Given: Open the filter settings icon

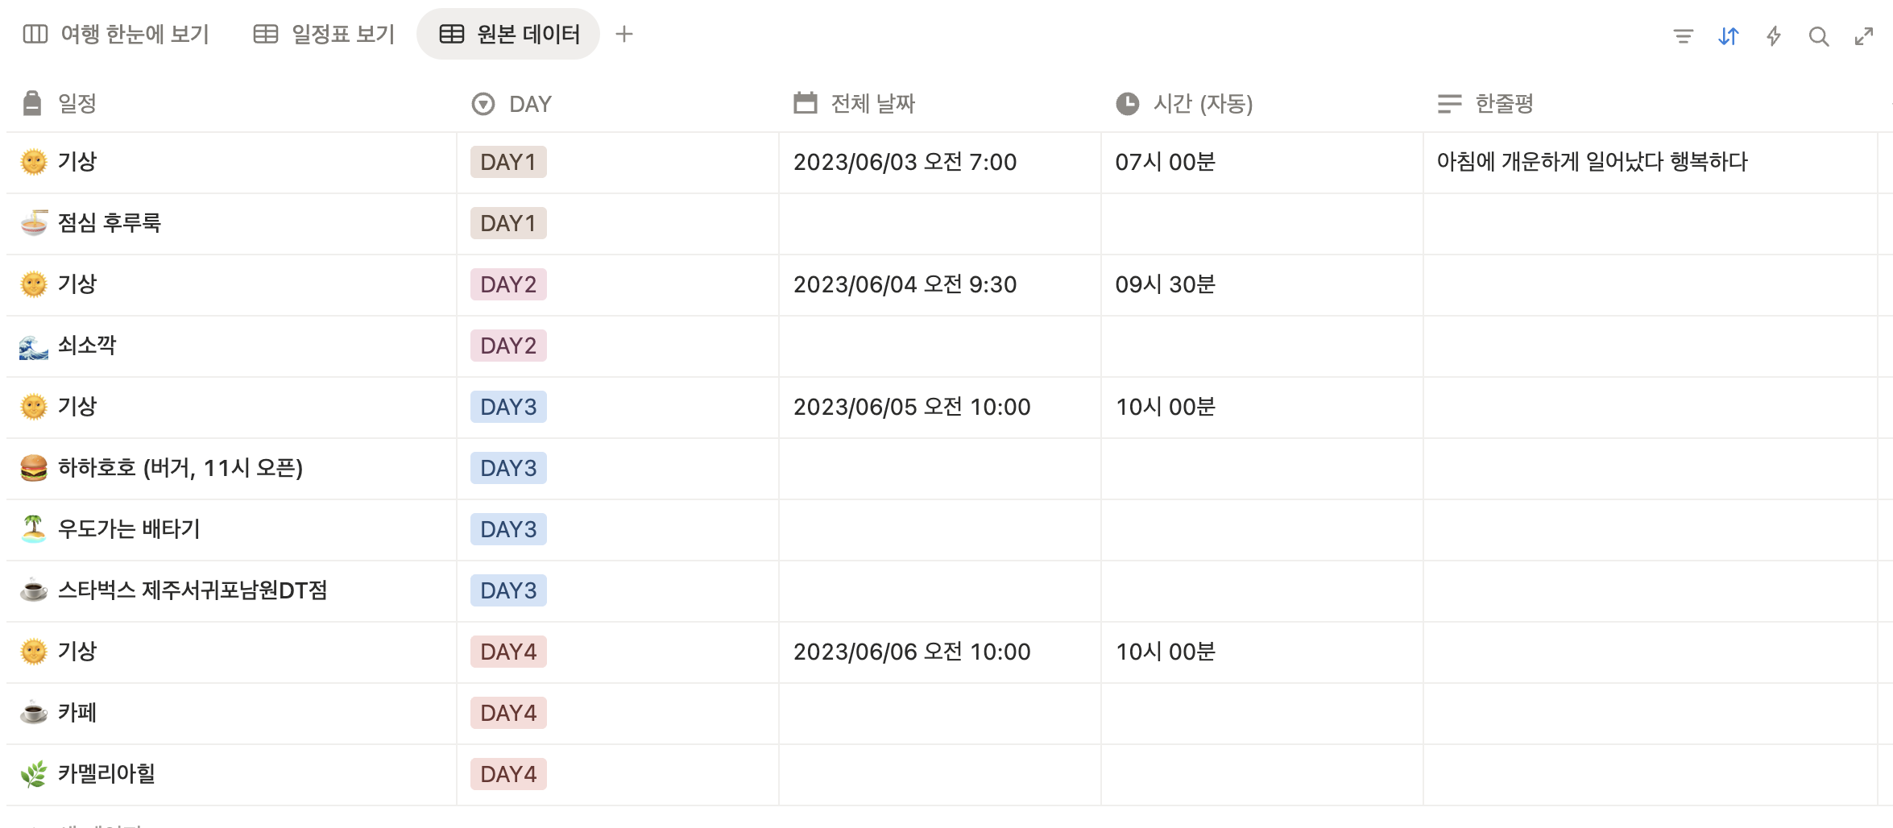Looking at the screenshot, I should [x=1684, y=35].
